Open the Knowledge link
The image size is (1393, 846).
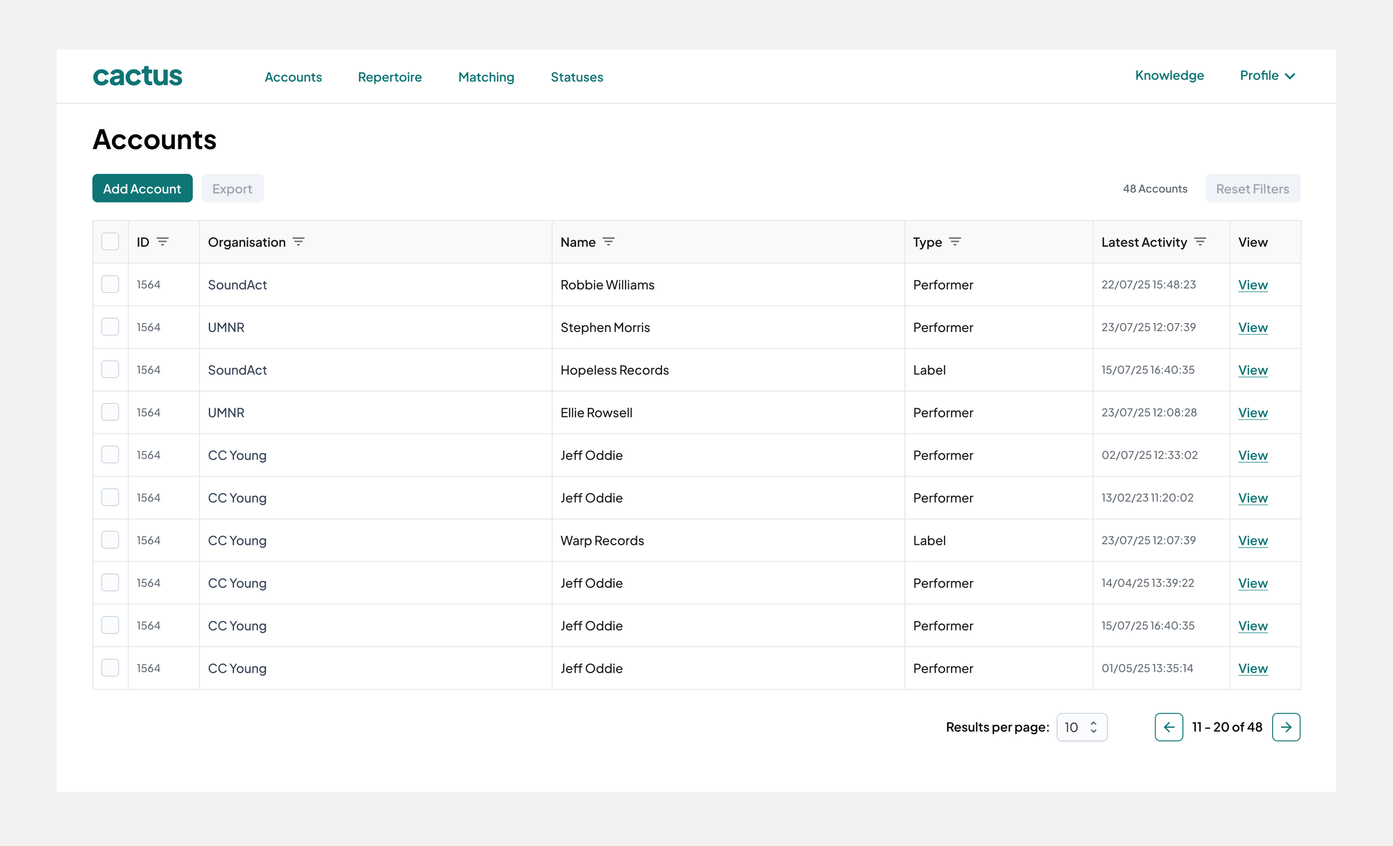coord(1169,76)
